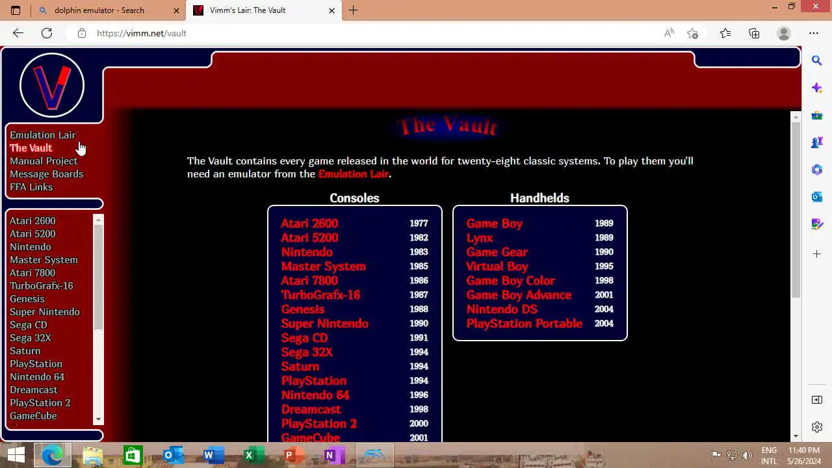Select GameCube in the sidebar system list
832x468 pixels.
(x=33, y=416)
